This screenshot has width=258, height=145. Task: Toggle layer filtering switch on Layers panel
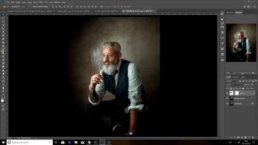[x=256, y=81]
